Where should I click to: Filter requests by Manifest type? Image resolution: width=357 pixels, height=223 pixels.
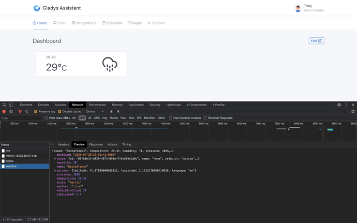coord(150,118)
